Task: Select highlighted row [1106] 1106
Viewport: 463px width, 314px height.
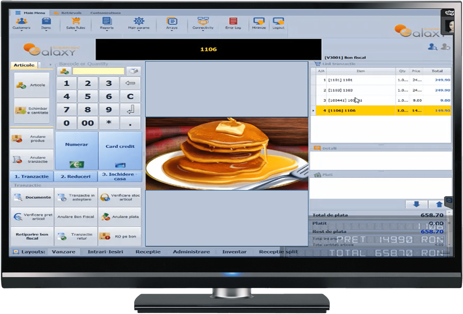Action: point(381,110)
